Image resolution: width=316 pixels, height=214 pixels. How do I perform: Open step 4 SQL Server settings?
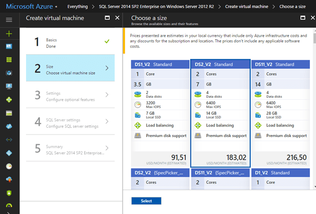[70, 121]
